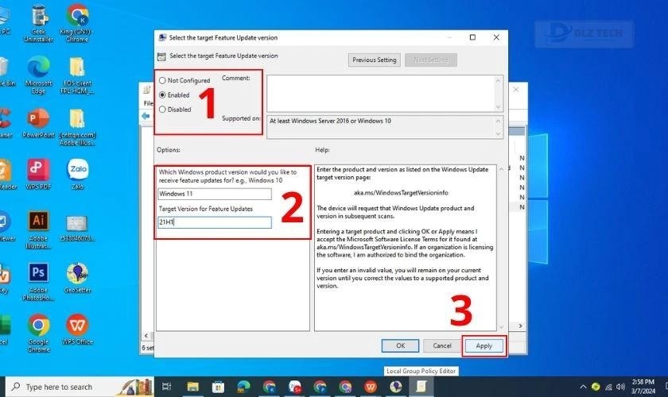Select WPS Office desktop icon

77,330
